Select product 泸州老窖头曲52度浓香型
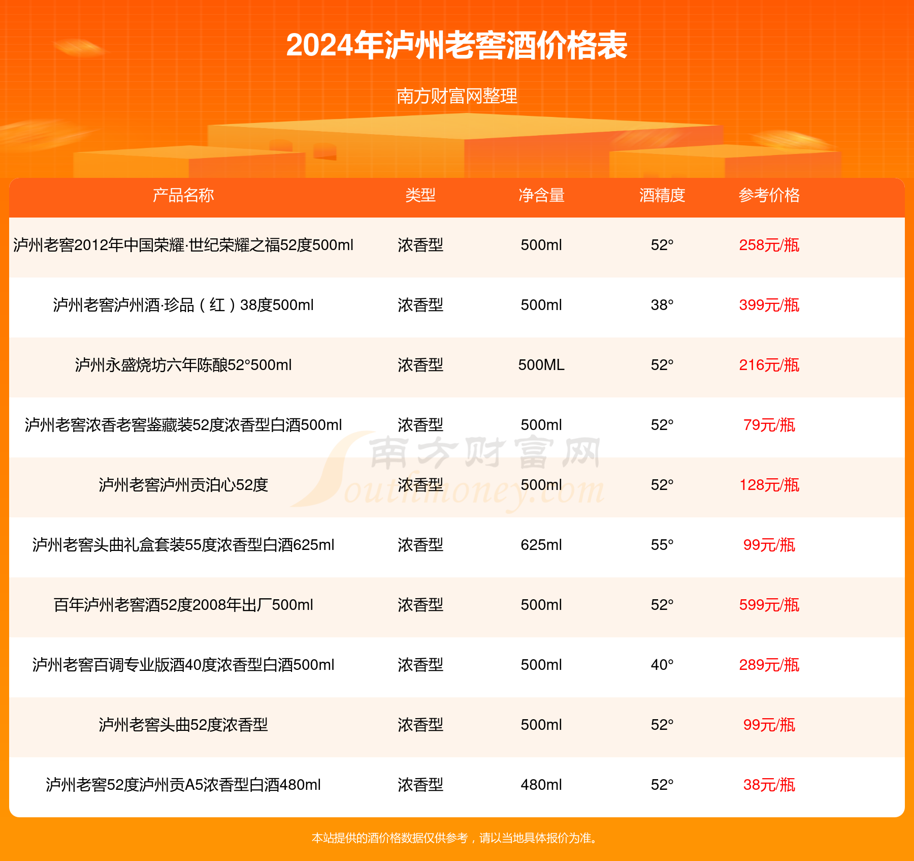The height and width of the screenshot is (861, 914). tap(183, 725)
